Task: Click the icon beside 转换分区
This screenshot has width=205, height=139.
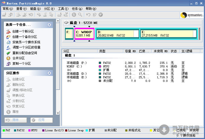Action: click(8, 96)
